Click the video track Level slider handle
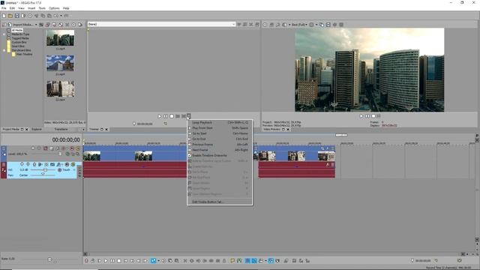This screenshot has width=480, height=270. [60, 154]
